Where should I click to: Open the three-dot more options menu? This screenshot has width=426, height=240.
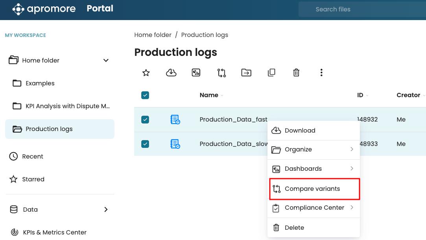click(x=321, y=73)
